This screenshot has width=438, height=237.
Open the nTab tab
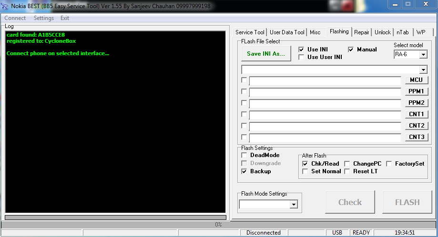[x=403, y=32]
